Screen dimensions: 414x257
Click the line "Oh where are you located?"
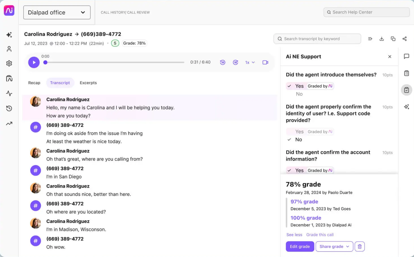pos(76,212)
